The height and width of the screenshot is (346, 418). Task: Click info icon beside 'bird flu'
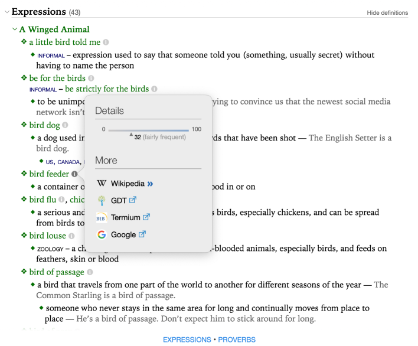(x=61, y=200)
